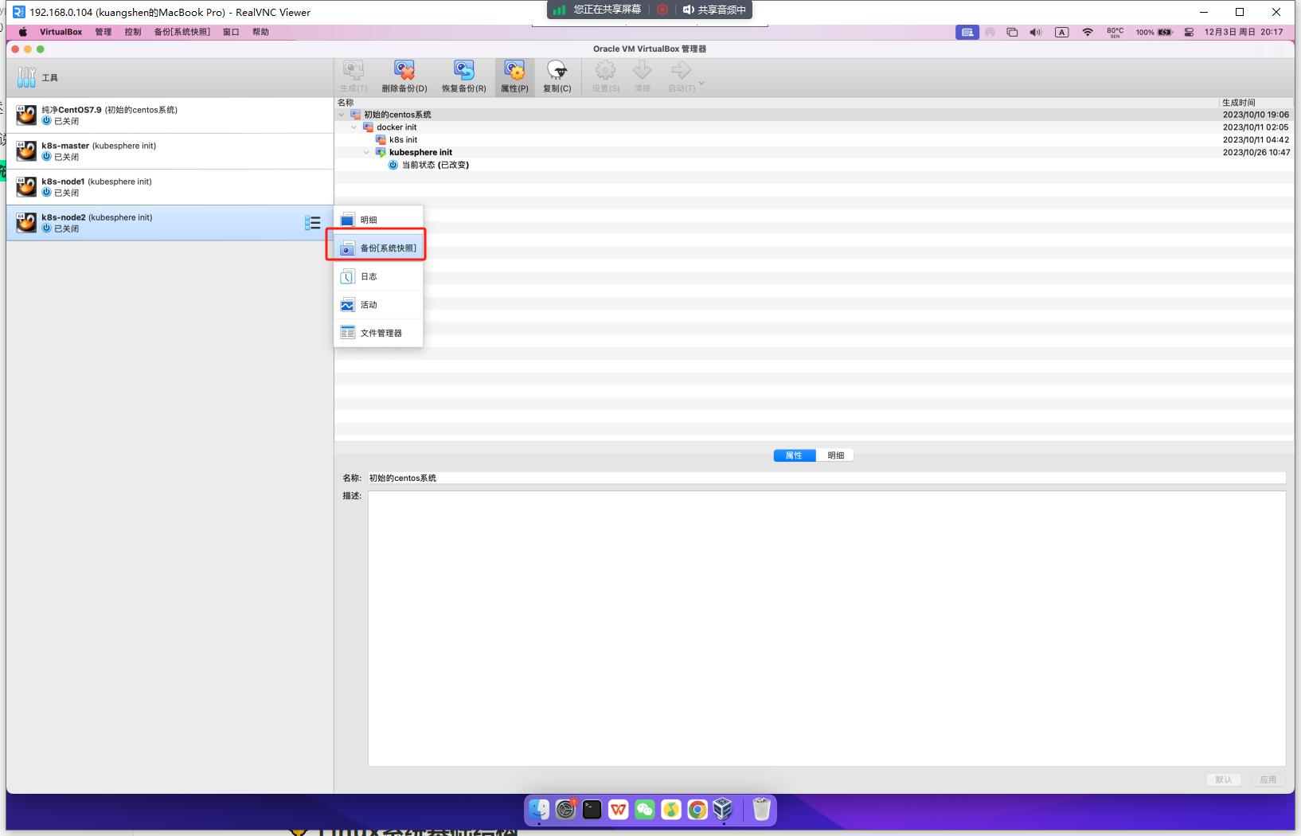Open the dropdown arrow beside 启动(T)
The image size is (1301, 836).
point(701,83)
